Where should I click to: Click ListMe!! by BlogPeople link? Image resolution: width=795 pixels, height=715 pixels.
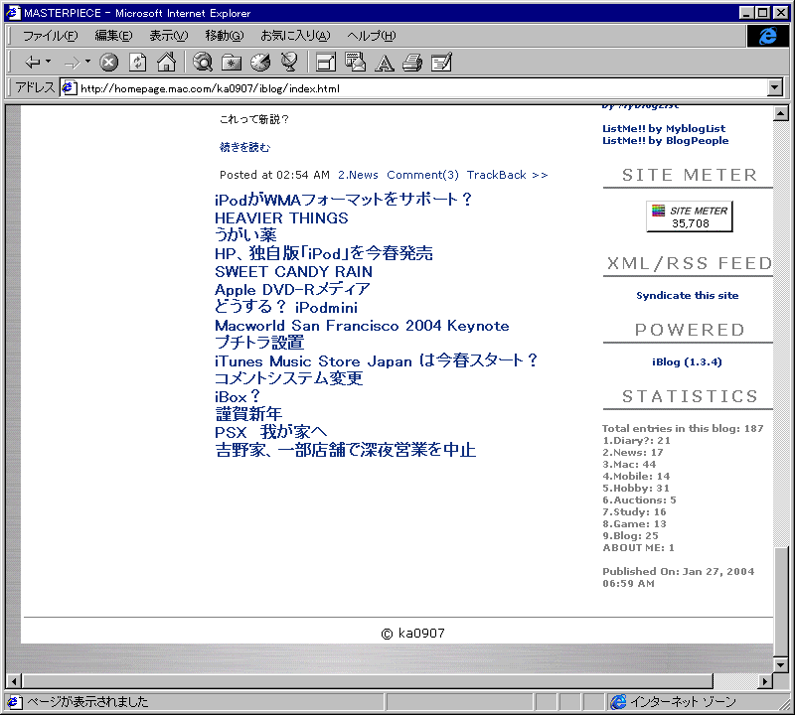coord(665,140)
